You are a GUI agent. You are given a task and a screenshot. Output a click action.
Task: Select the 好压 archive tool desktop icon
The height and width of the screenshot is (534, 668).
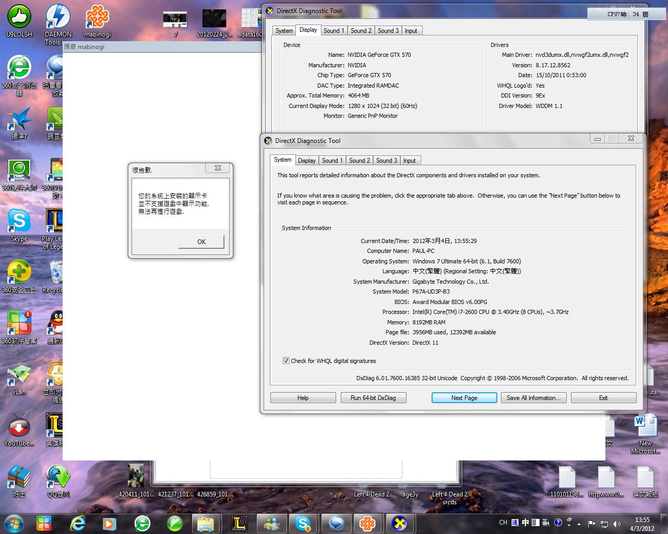click(x=19, y=481)
